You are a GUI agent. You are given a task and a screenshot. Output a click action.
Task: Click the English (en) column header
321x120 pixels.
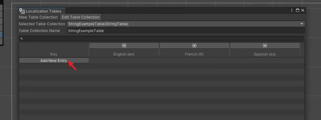click(x=124, y=54)
